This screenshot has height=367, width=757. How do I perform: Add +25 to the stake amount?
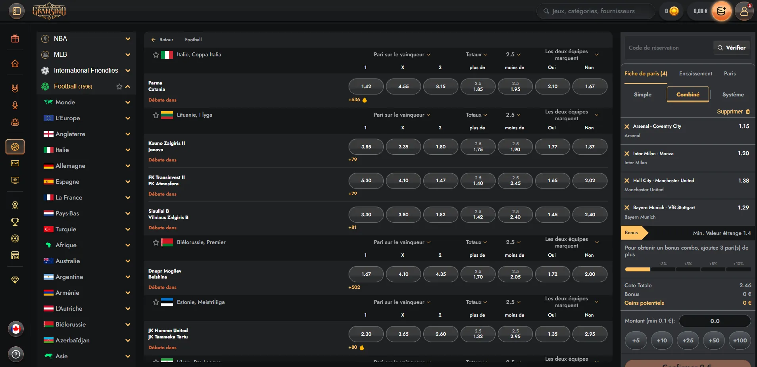[x=688, y=341]
